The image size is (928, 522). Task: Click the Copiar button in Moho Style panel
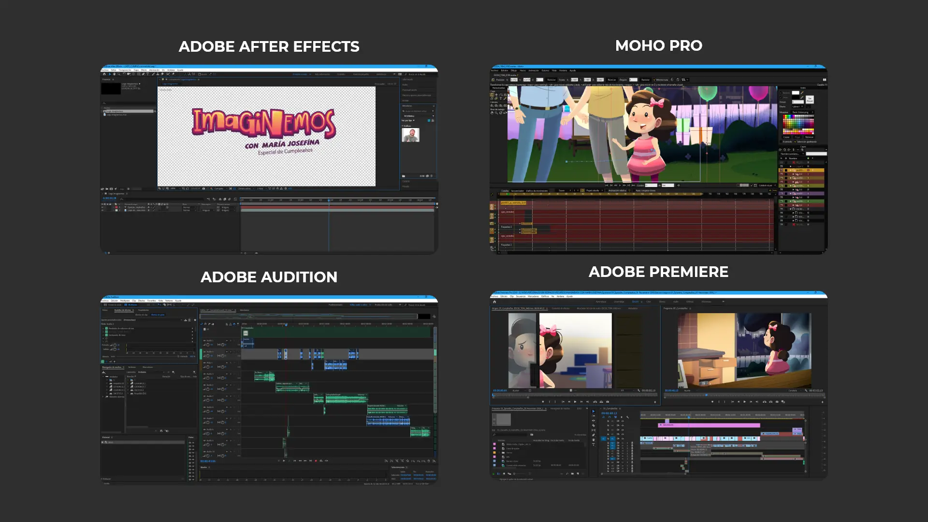(786, 137)
